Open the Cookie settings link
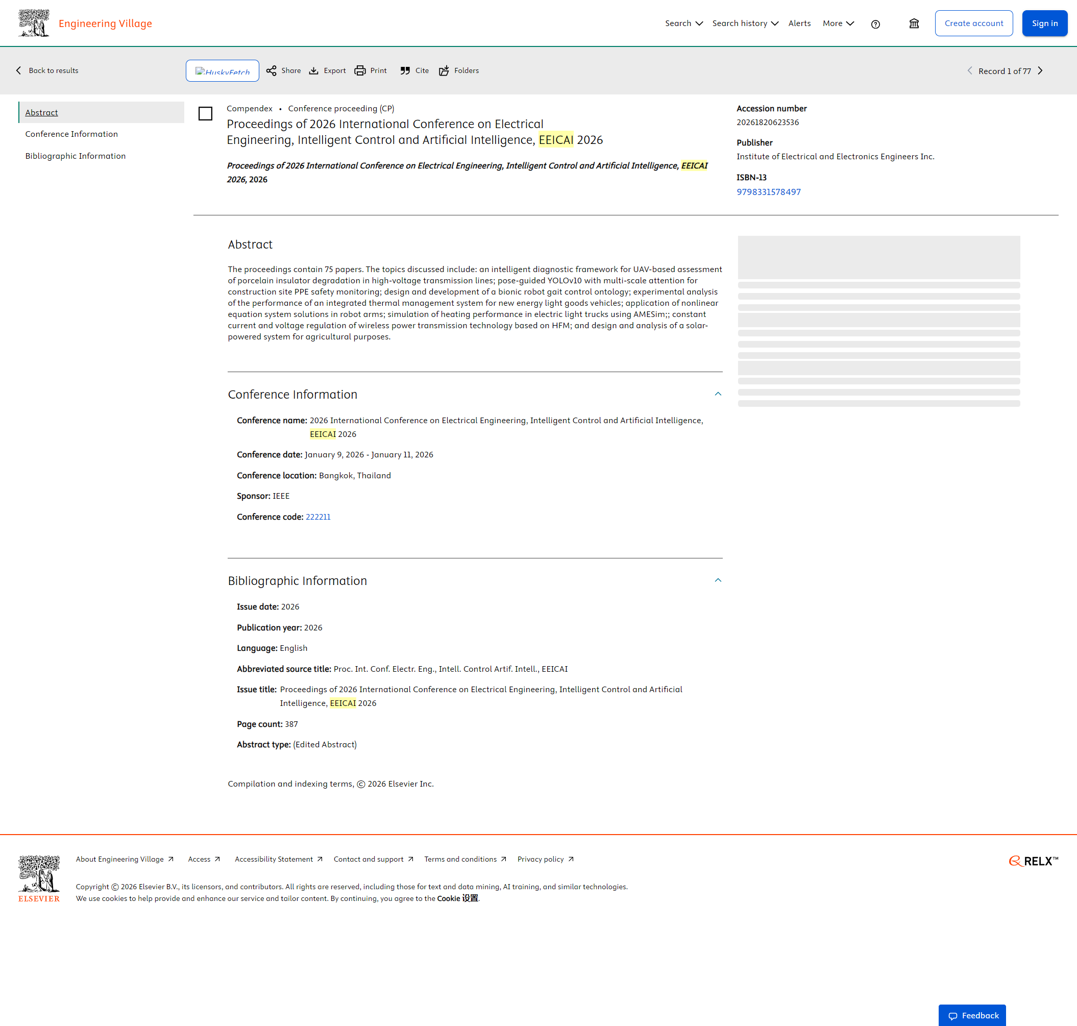 click(x=457, y=898)
